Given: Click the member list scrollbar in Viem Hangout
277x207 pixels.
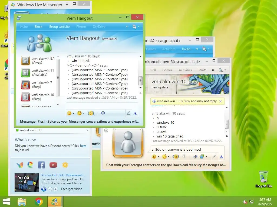Looking at the screenshot, I should [58, 77].
